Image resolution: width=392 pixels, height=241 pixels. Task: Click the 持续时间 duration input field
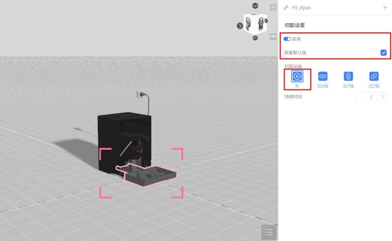pyautogui.click(x=367, y=97)
